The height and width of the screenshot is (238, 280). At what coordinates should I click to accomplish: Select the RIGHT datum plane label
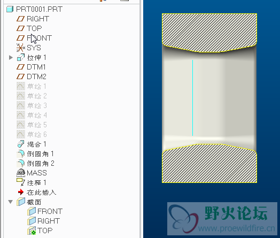(38, 19)
